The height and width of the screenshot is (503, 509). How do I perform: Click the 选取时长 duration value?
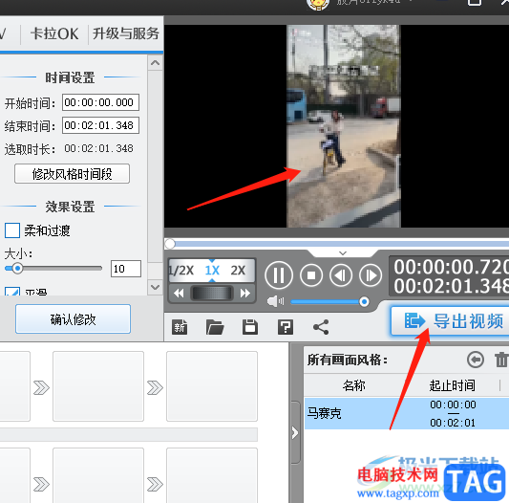tap(98, 148)
